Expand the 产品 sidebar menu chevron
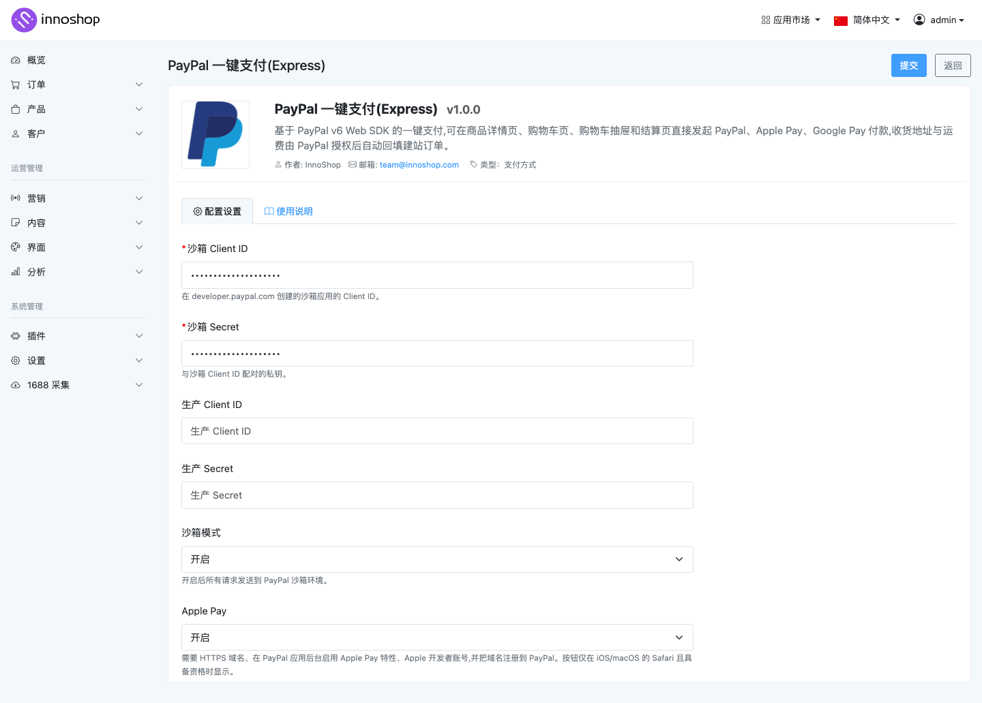This screenshot has width=982, height=703. 139,109
